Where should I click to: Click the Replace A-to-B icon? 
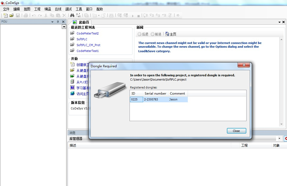pos(78,15)
